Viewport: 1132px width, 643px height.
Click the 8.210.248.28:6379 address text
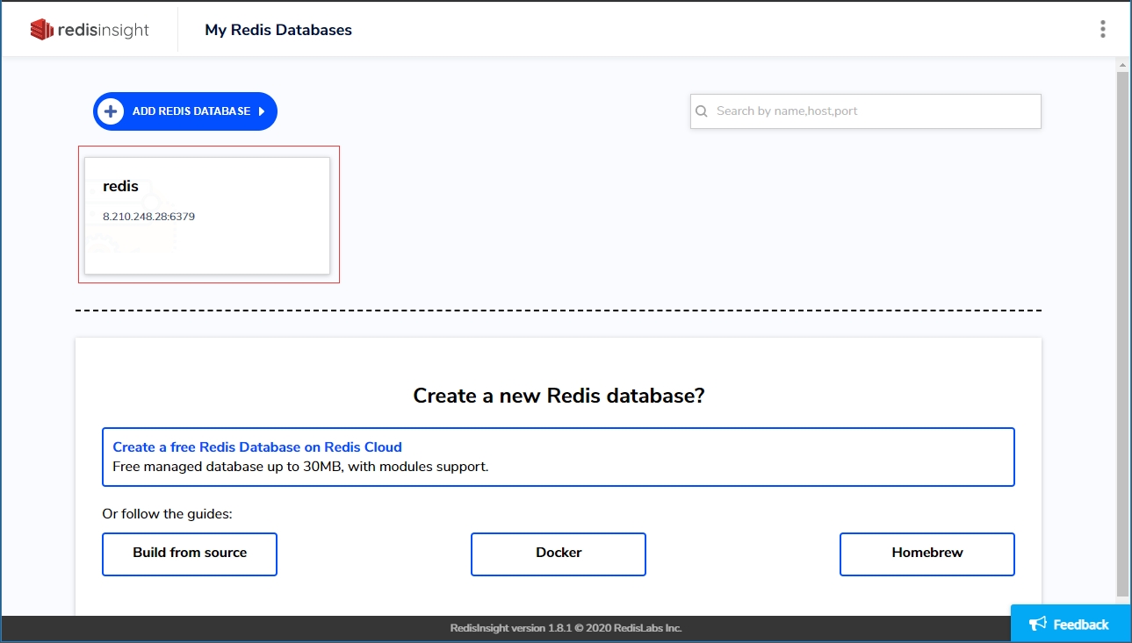coord(148,216)
